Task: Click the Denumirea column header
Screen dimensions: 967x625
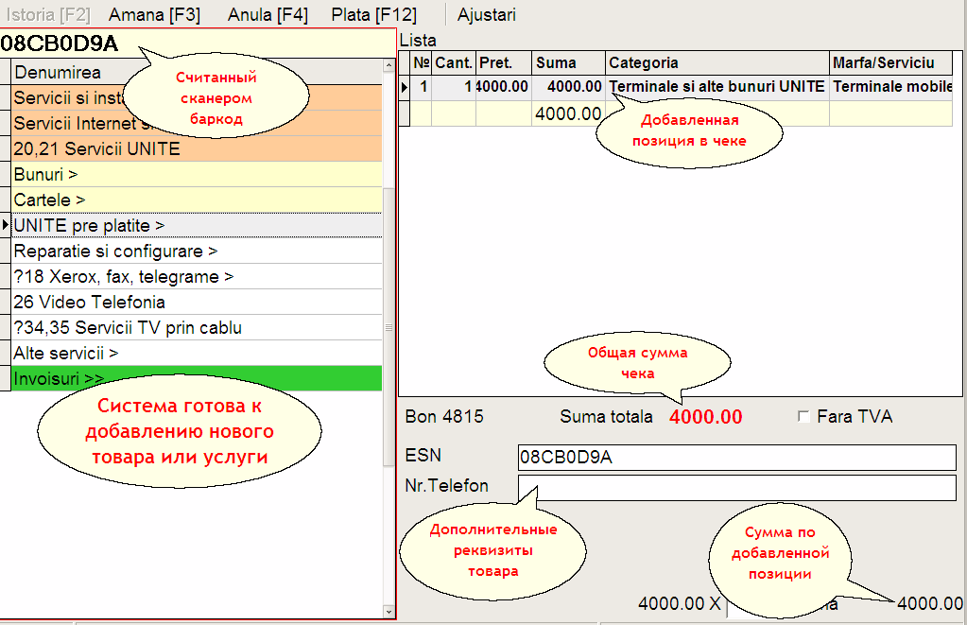Action: click(197, 72)
